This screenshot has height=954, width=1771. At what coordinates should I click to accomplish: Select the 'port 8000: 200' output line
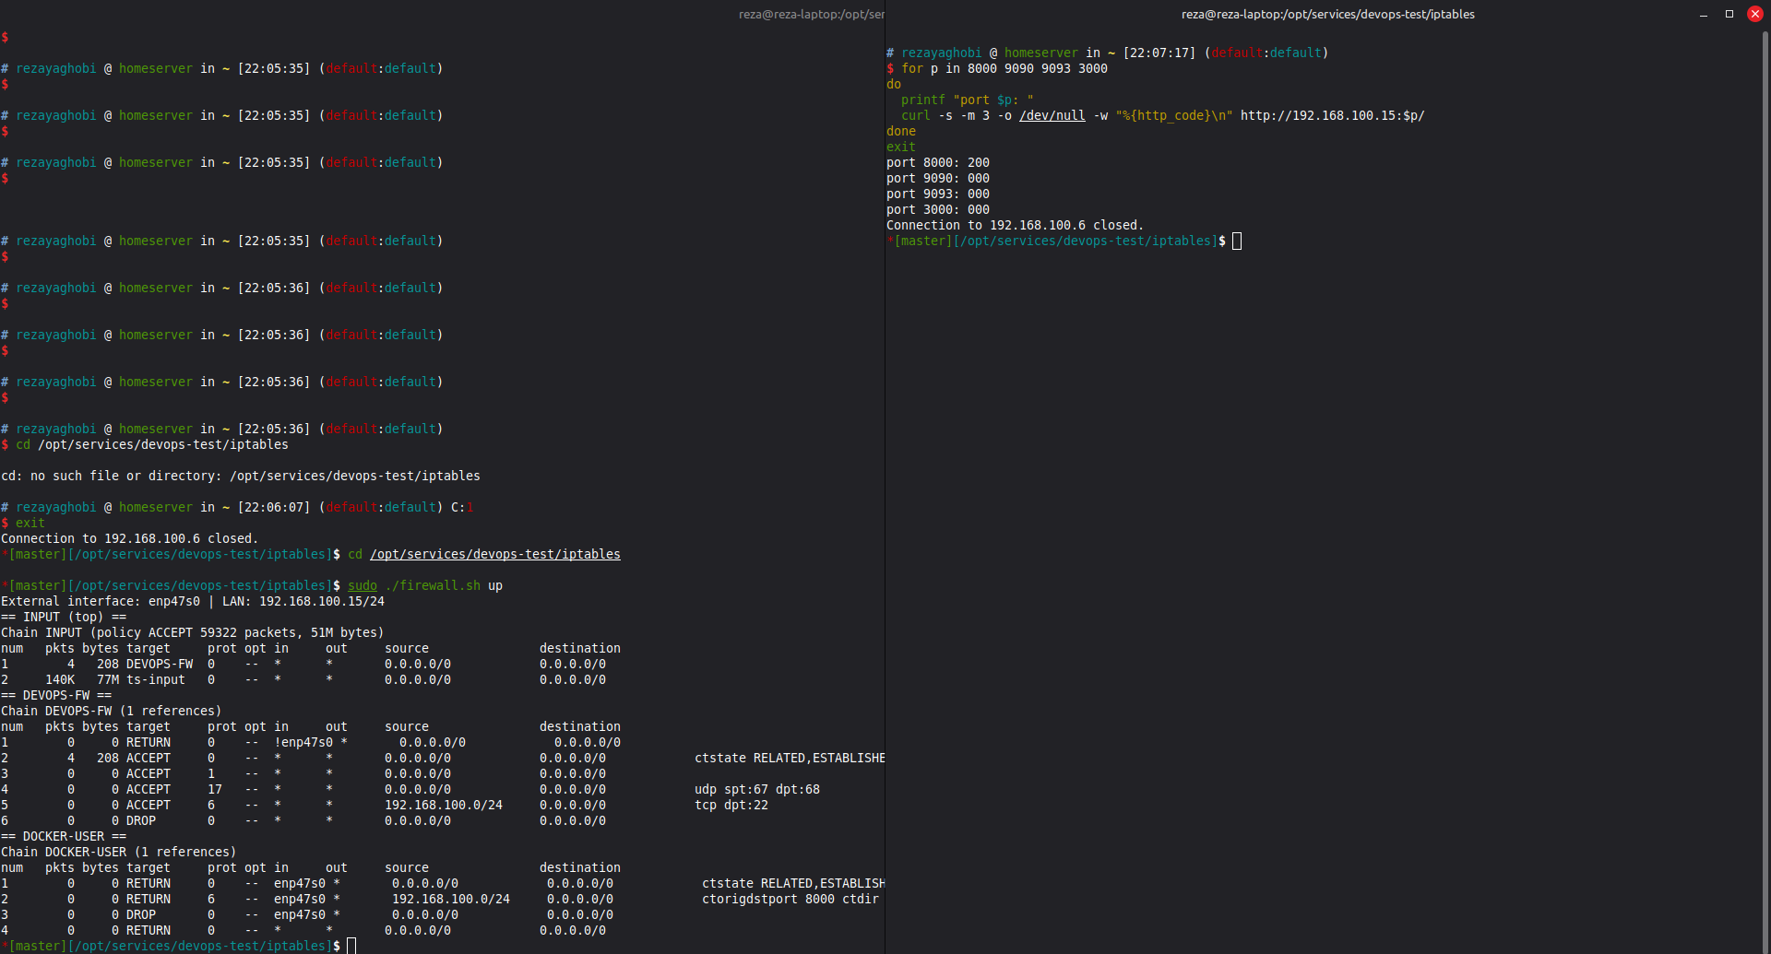pyautogui.click(x=938, y=162)
